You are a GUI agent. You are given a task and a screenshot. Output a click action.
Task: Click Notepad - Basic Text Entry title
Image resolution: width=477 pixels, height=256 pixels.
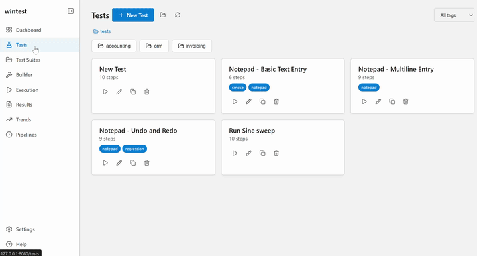pyautogui.click(x=268, y=69)
